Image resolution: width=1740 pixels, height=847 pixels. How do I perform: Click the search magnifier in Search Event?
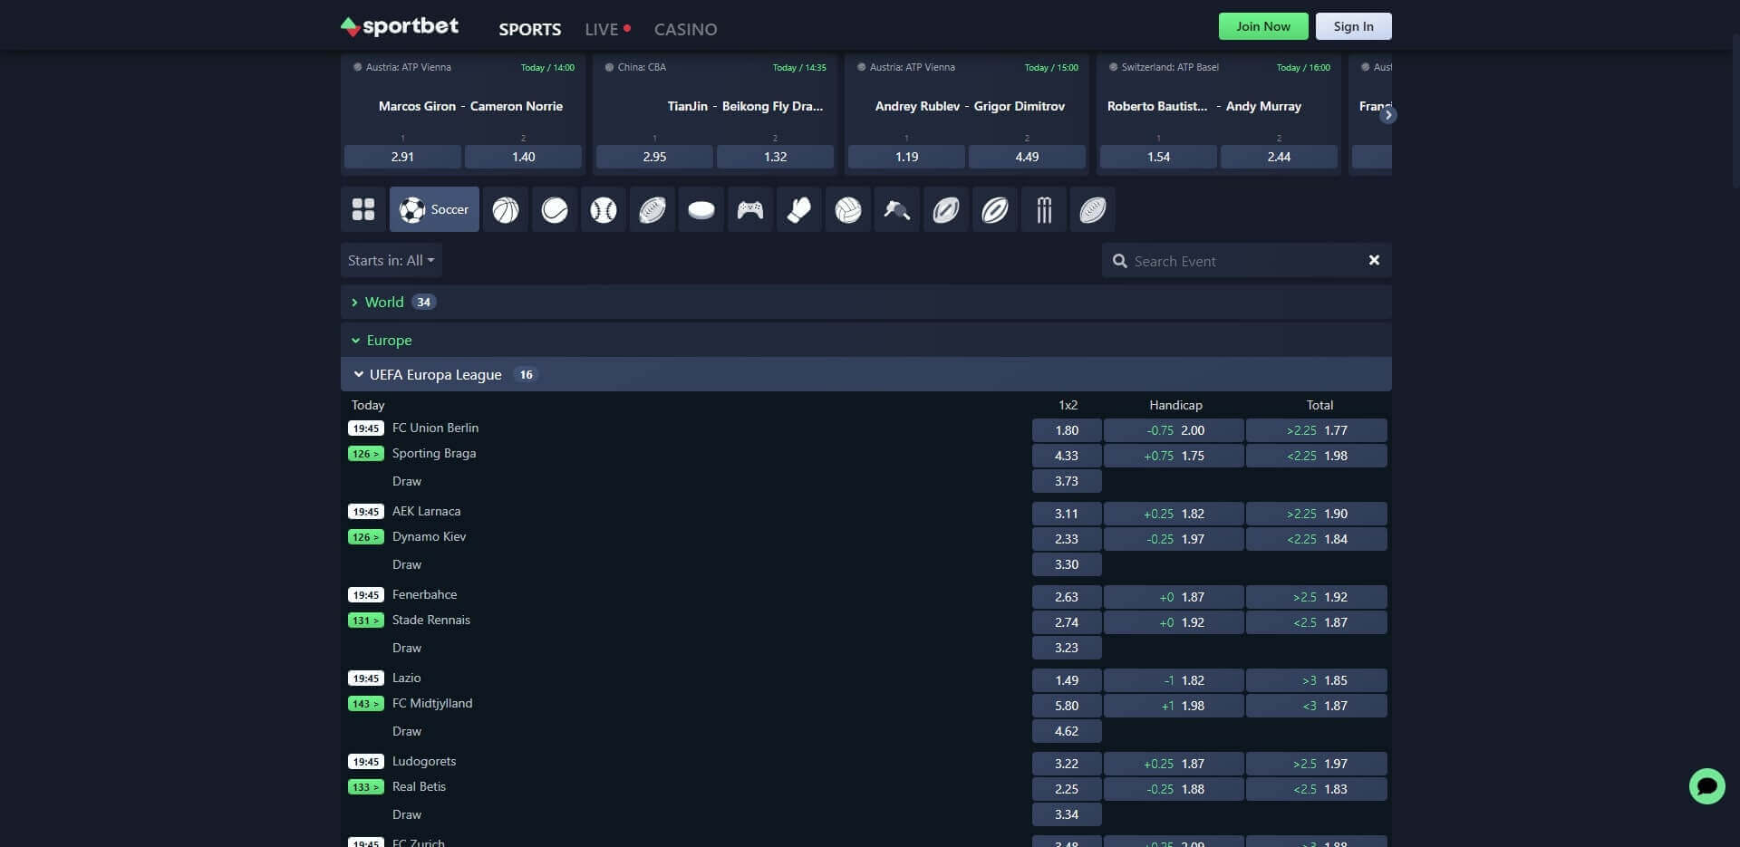(x=1121, y=260)
